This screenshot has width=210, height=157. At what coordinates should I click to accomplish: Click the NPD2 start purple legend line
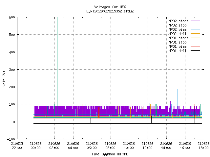(x=195, y=21)
